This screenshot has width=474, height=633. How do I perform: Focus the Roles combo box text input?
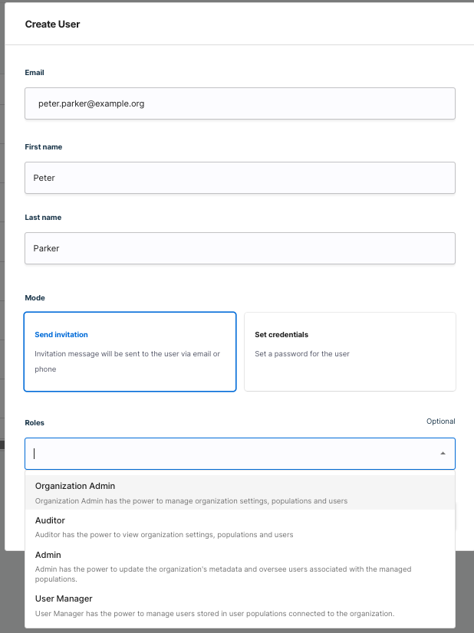coord(230,454)
